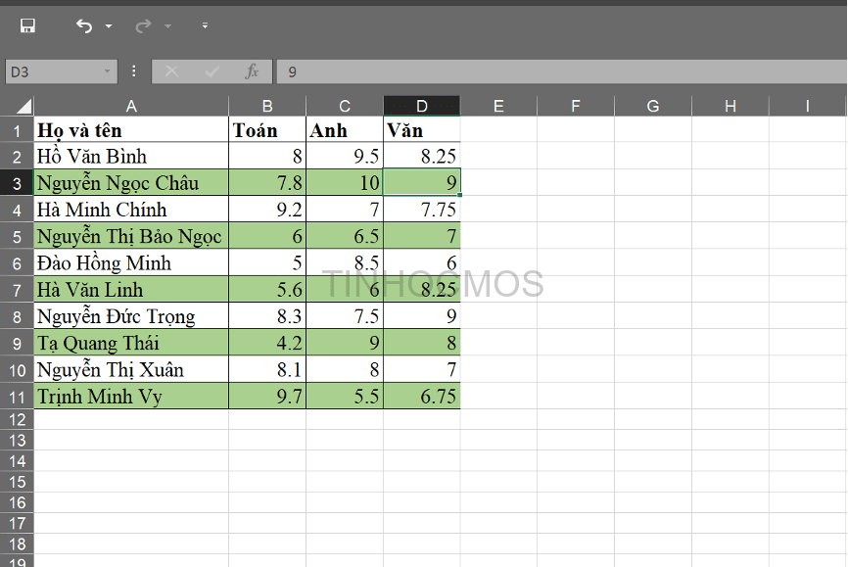
Task: Expand the Customize Quick Access Toolbar menu
Action: pos(205,26)
